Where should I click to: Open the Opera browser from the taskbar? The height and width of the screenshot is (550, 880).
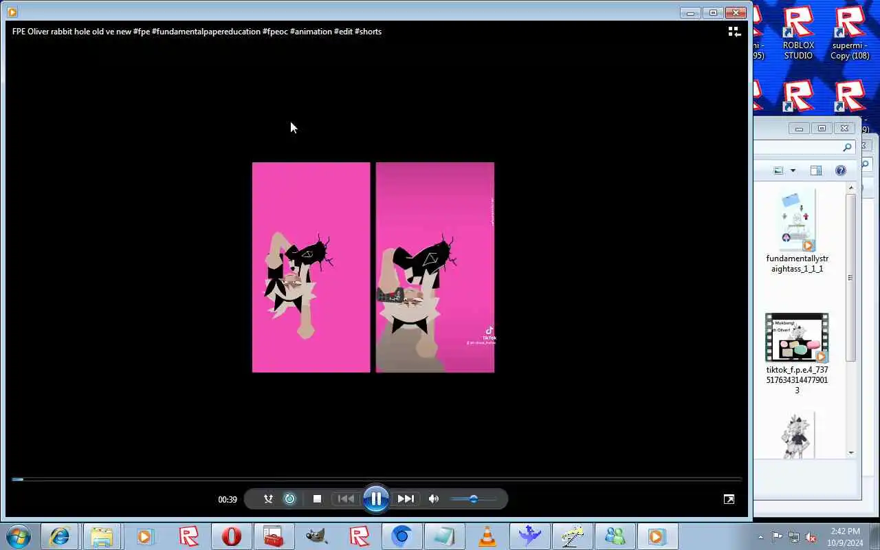tap(231, 536)
